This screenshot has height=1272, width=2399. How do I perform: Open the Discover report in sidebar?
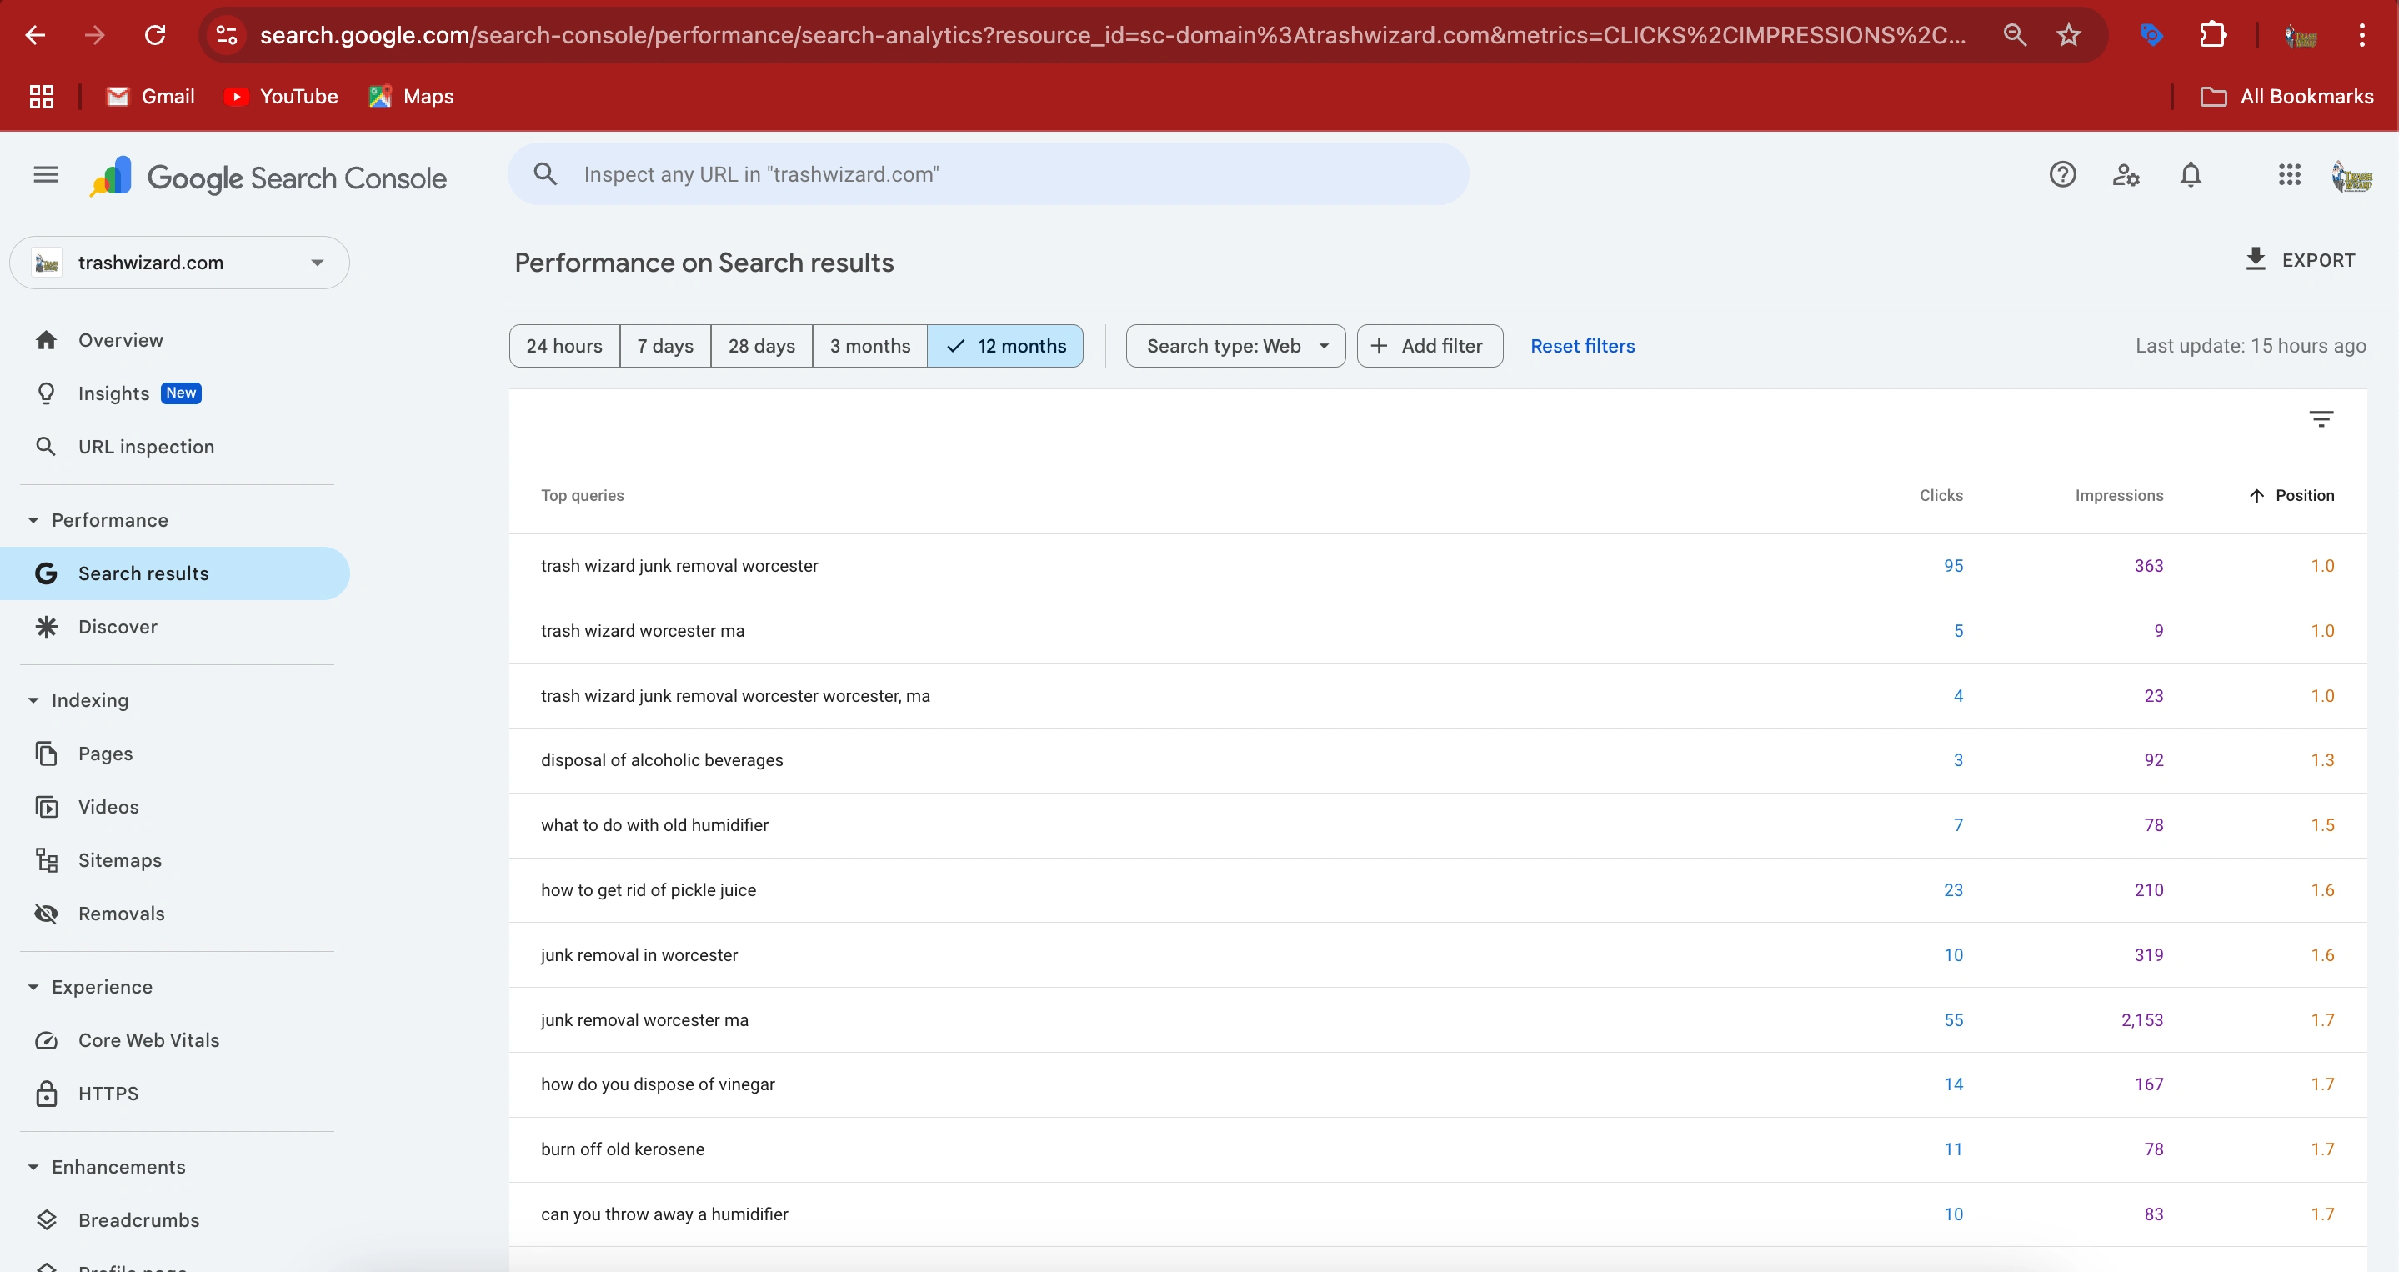tap(118, 627)
